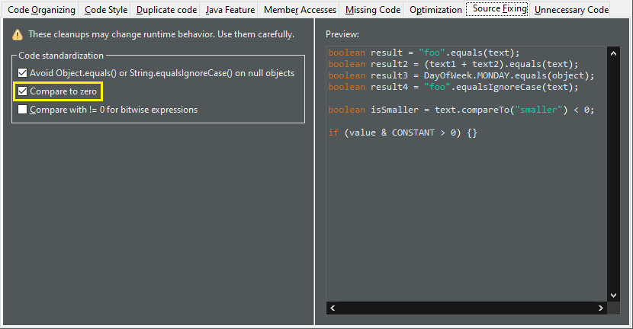Enable Compare with != 0 for bitwise expressions
The height and width of the screenshot is (329, 633).
[x=23, y=110]
